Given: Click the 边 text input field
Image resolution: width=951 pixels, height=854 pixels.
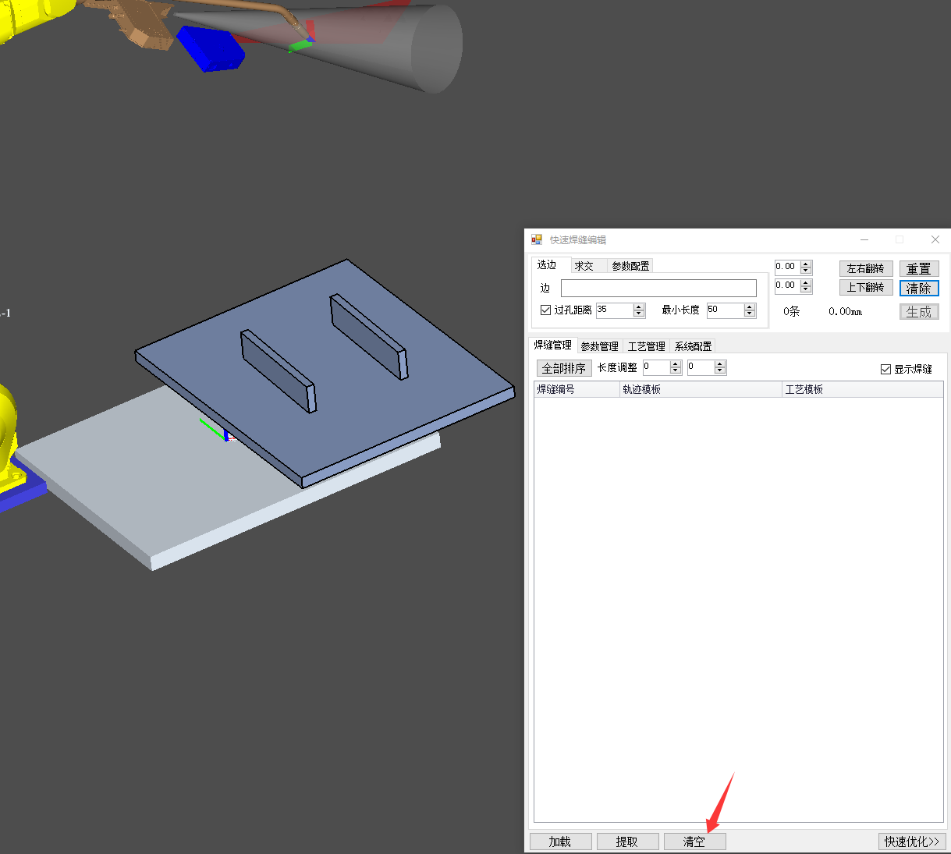Looking at the screenshot, I should pos(658,288).
